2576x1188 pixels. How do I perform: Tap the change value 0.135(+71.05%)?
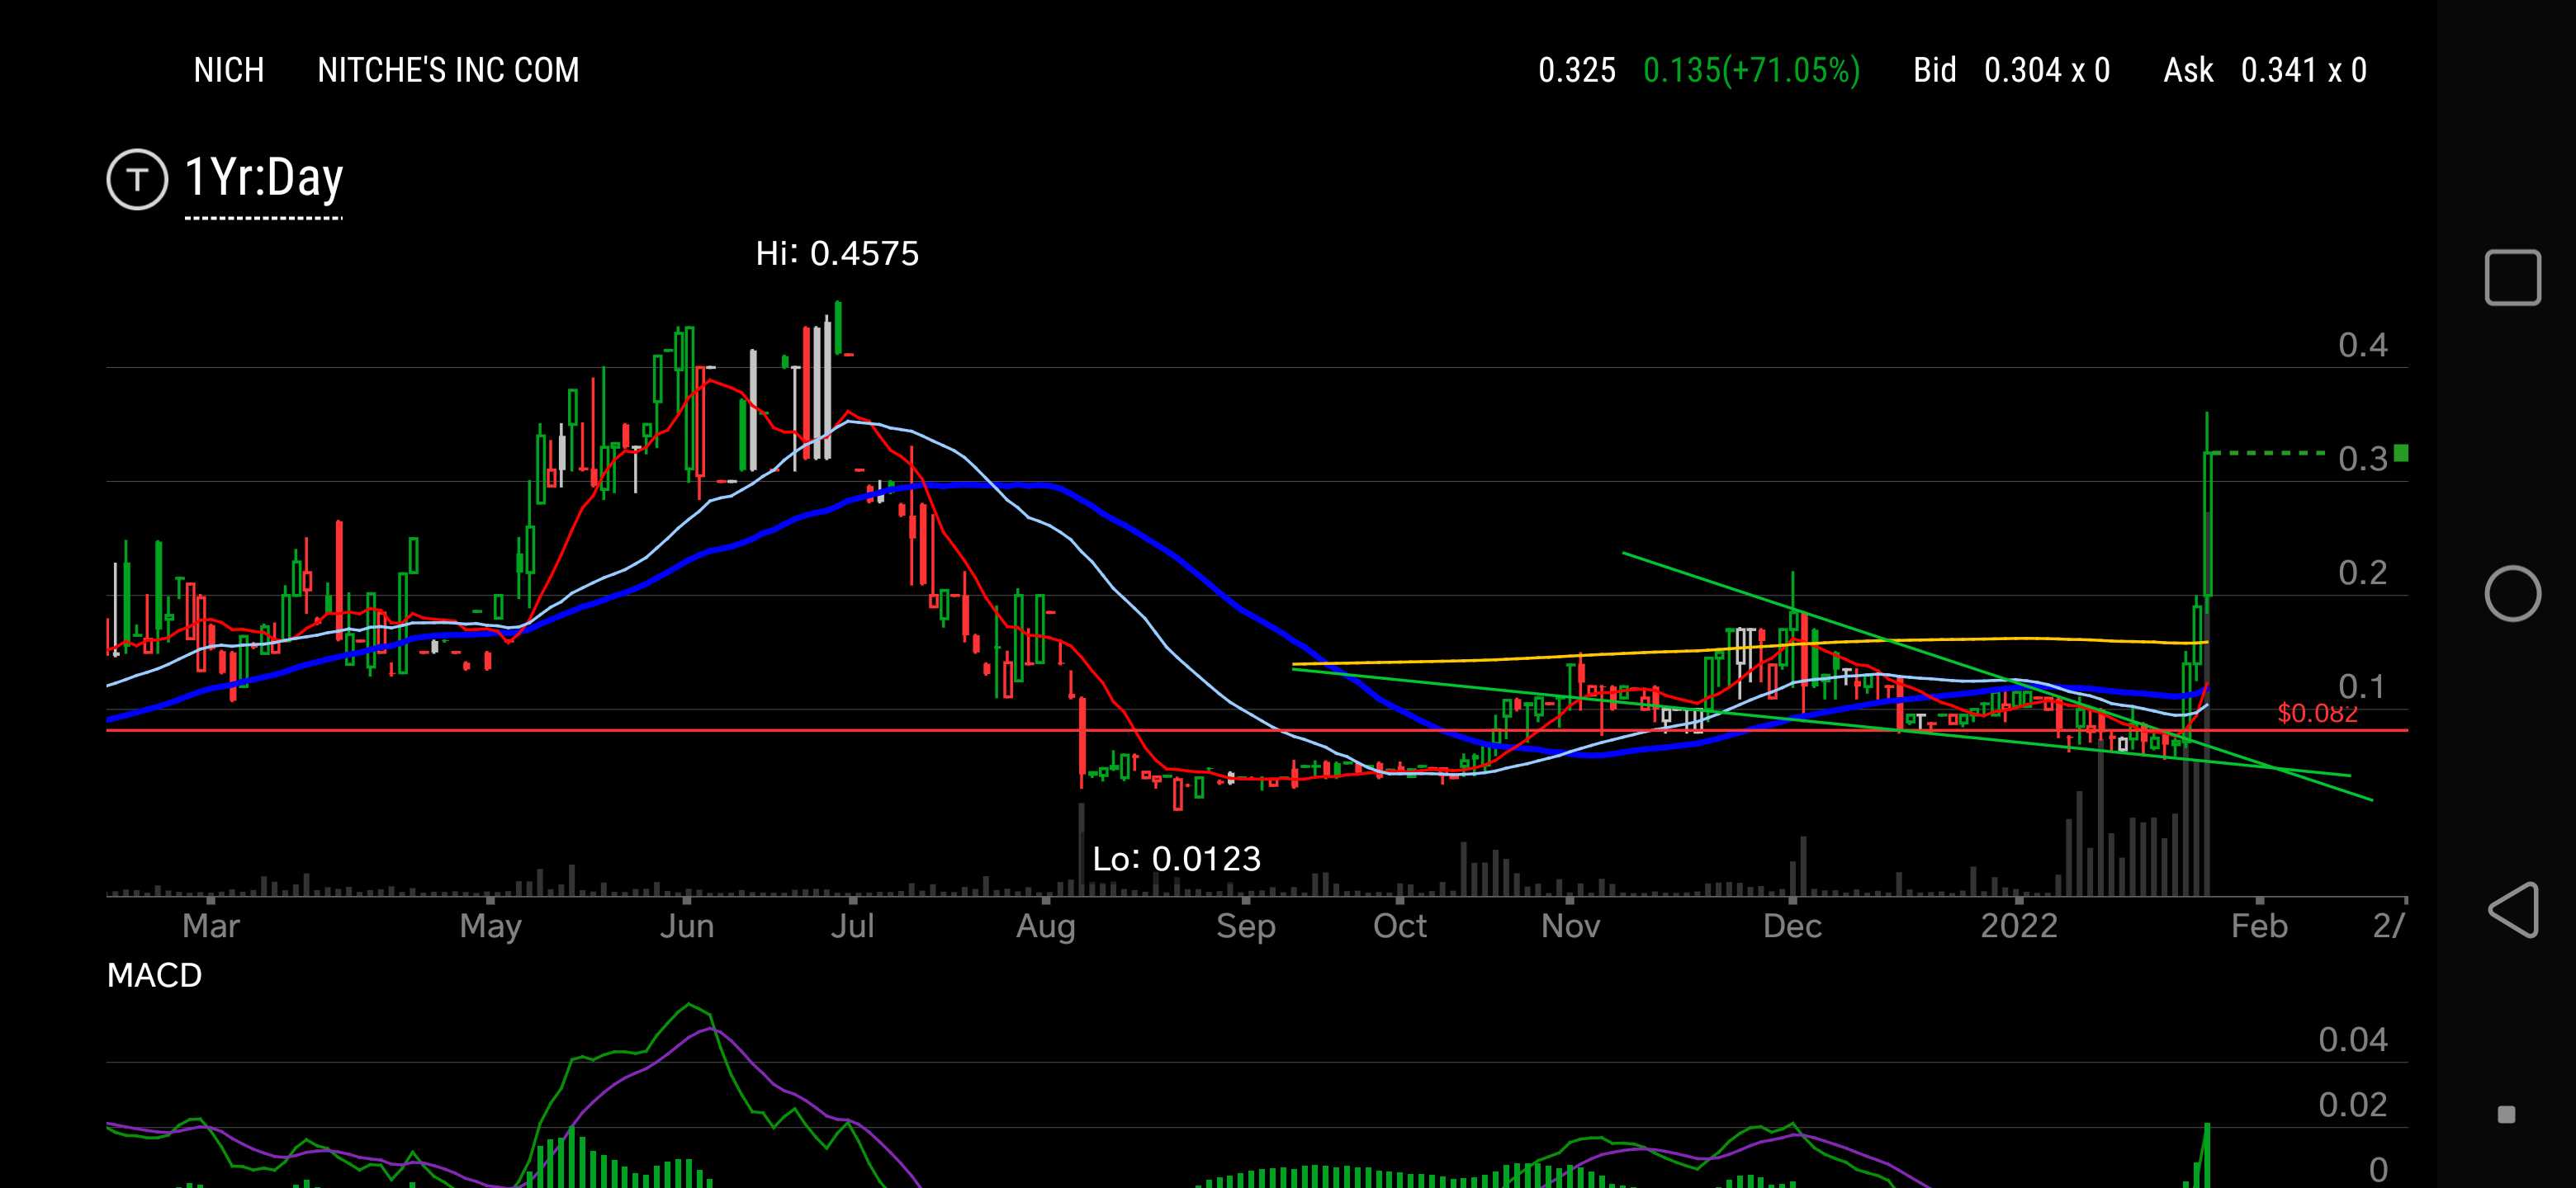pos(1752,70)
